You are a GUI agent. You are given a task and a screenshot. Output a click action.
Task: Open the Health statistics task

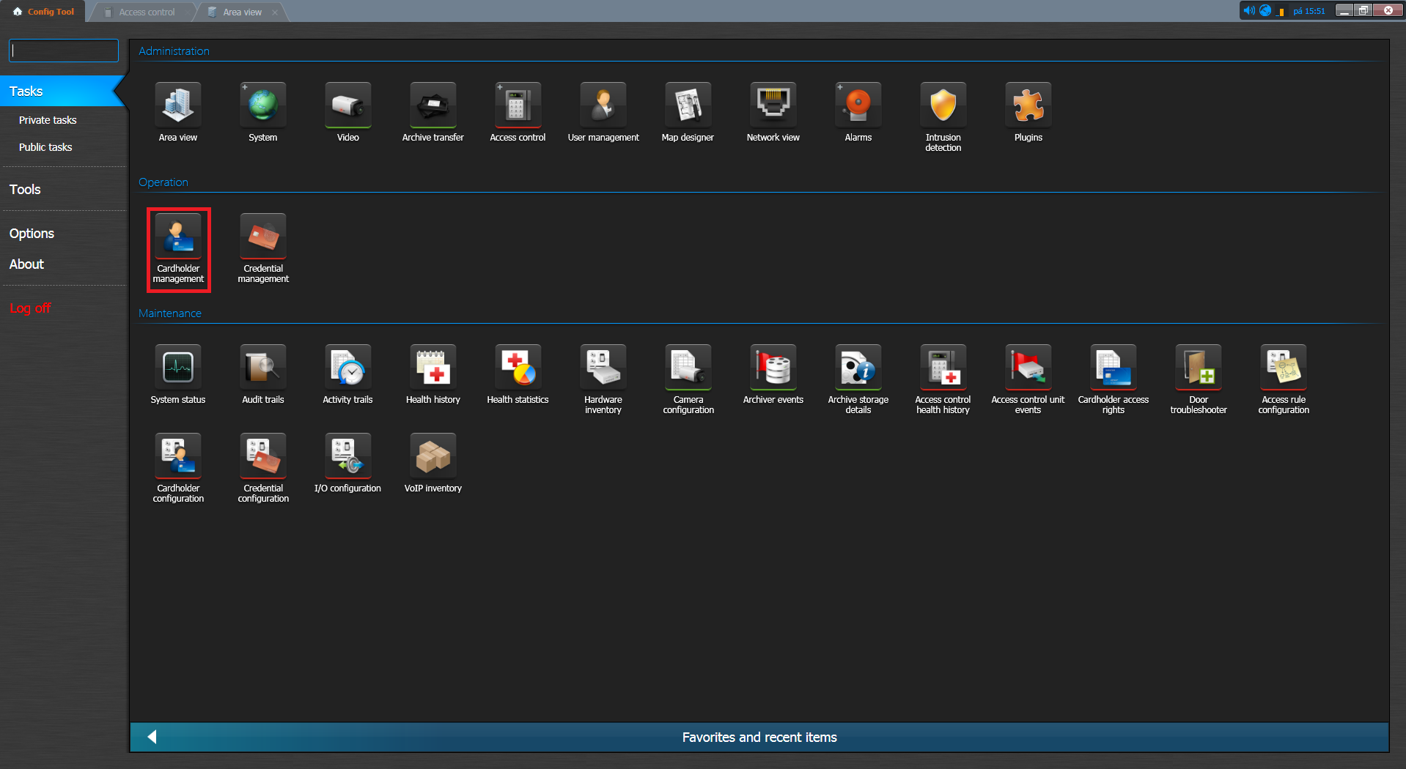[x=518, y=368]
